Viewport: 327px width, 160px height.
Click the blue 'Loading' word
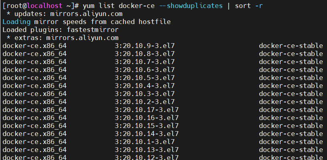coord(16,22)
